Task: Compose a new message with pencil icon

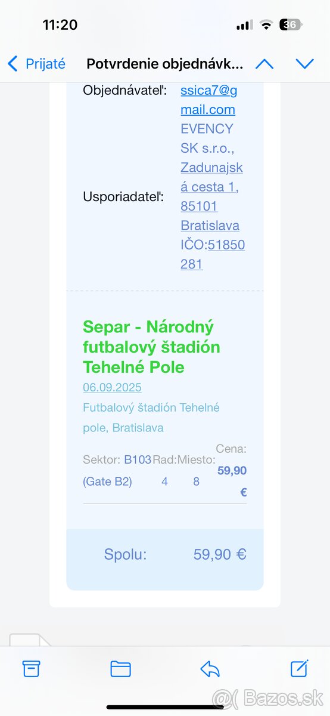Action: tap(299, 668)
